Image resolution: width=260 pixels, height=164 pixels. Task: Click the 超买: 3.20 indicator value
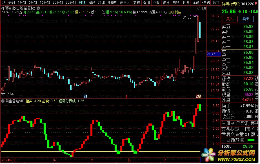point(33,101)
